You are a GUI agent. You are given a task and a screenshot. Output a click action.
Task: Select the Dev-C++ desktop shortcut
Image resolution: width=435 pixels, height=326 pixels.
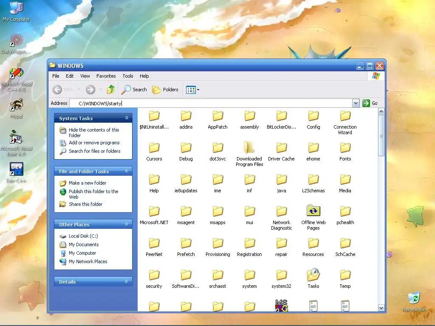(16, 173)
